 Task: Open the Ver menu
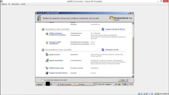coord(9,4)
